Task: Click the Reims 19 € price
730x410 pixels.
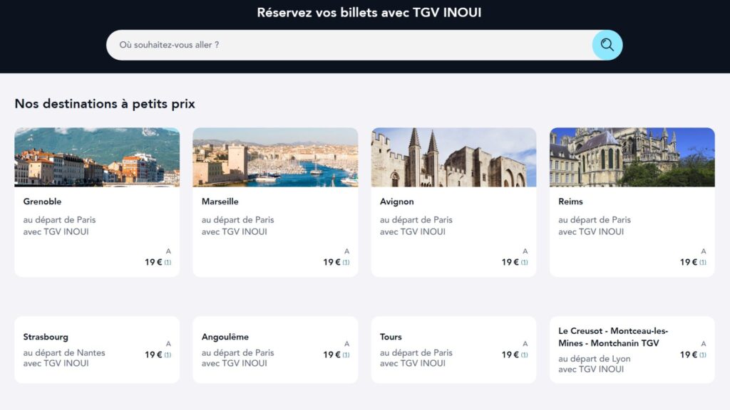Action: (x=689, y=261)
